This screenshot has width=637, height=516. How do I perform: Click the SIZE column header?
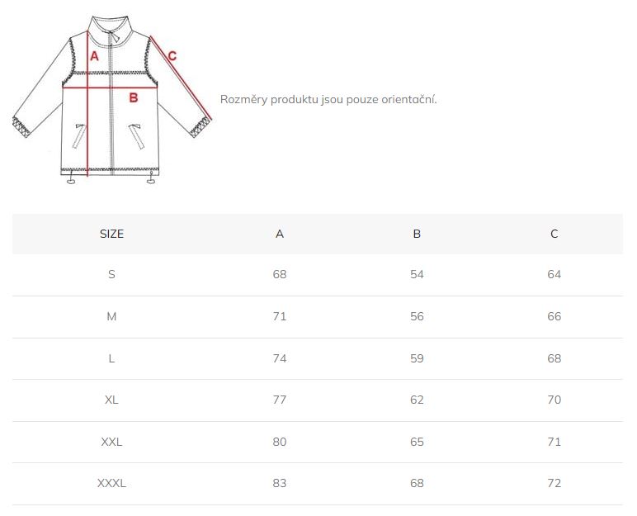111,234
